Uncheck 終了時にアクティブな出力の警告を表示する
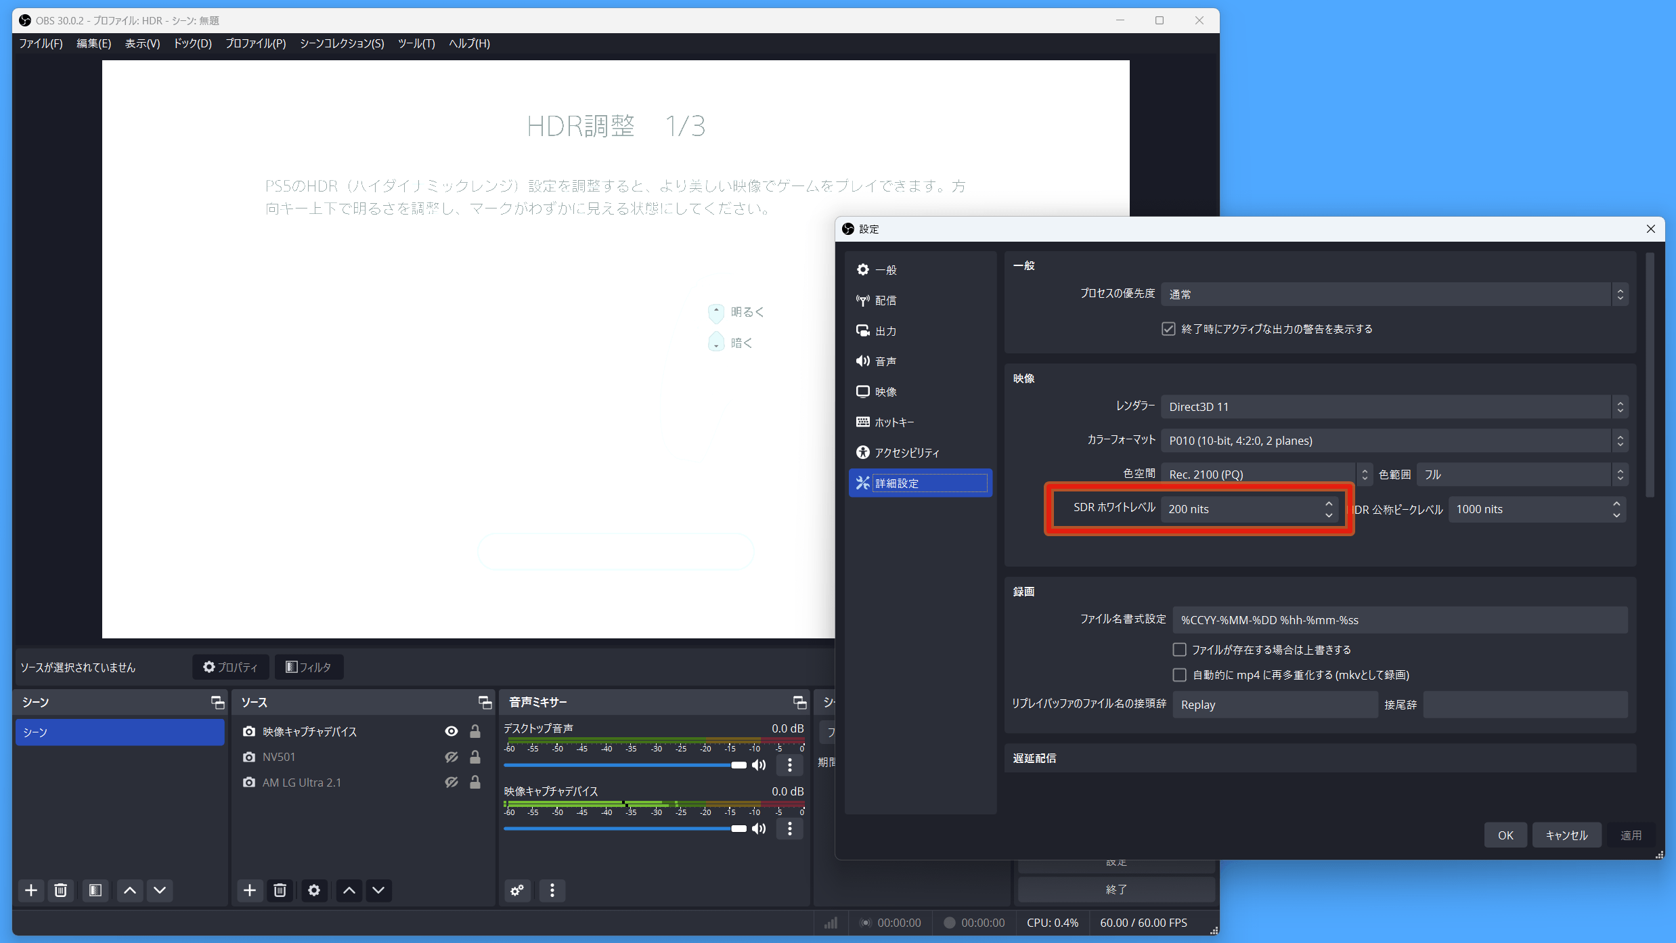Viewport: 1676px width, 943px height. (x=1168, y=329)
